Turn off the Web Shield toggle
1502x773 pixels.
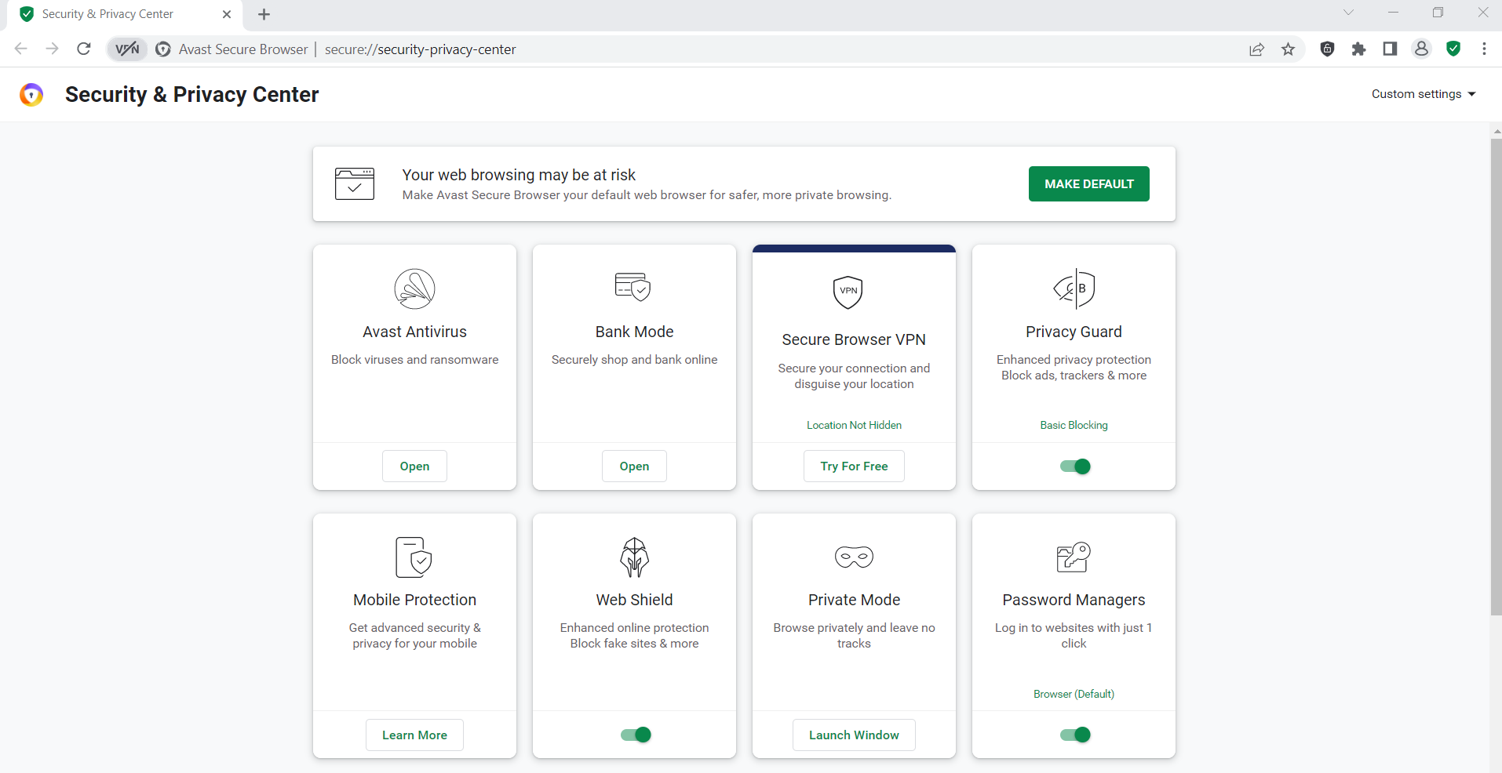click(x=636, y=735)
